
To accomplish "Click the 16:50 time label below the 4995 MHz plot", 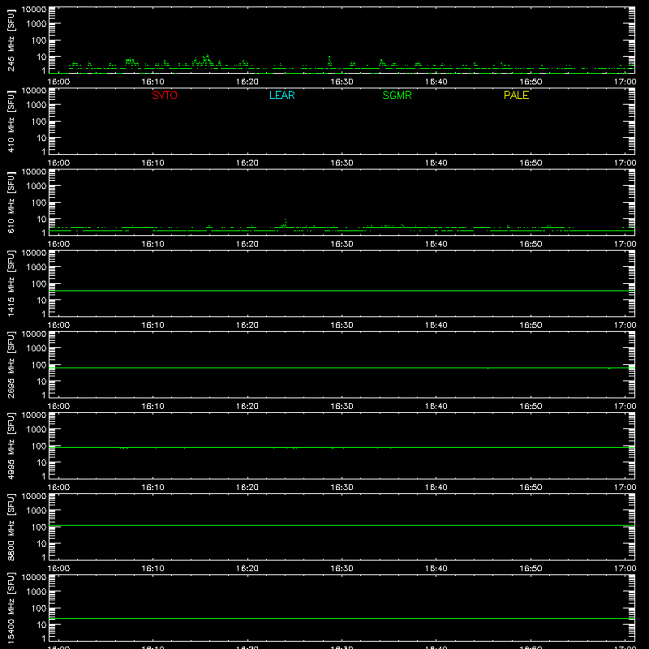I will click(531, 488).
